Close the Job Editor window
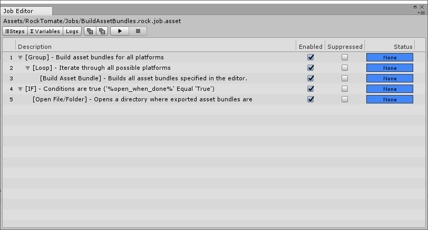 click(422, 7)
